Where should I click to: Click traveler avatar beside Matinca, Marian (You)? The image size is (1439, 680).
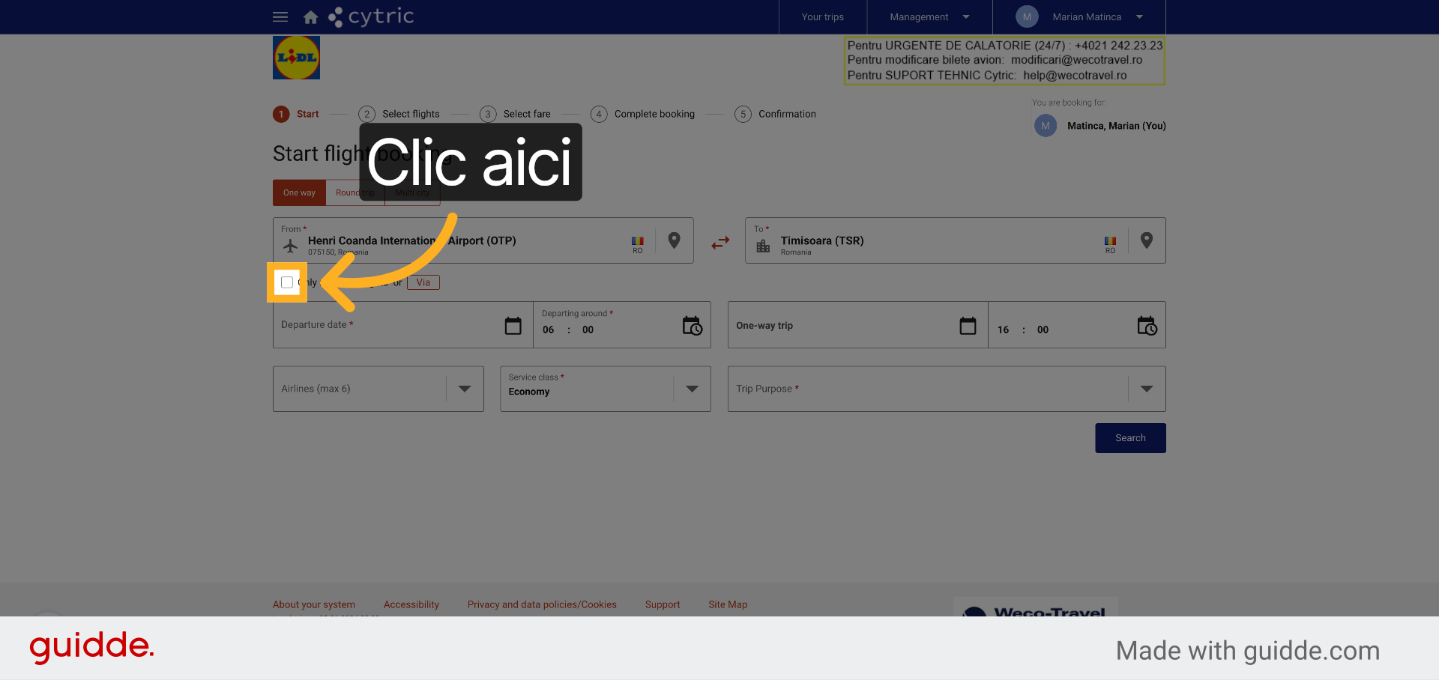point(1046,126)
